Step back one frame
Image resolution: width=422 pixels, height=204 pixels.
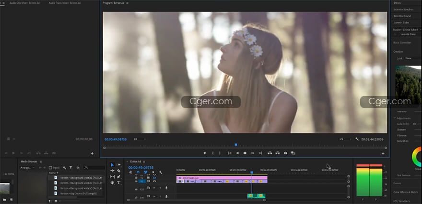point(237,153)
